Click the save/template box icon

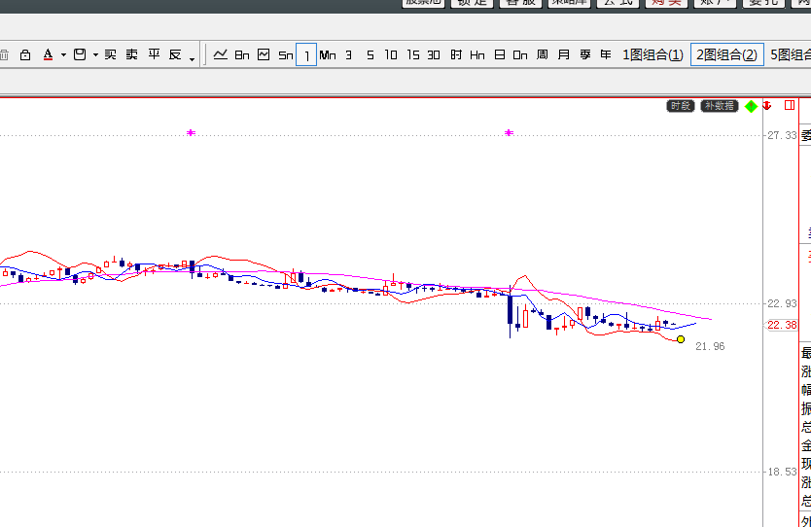(80, 55)
